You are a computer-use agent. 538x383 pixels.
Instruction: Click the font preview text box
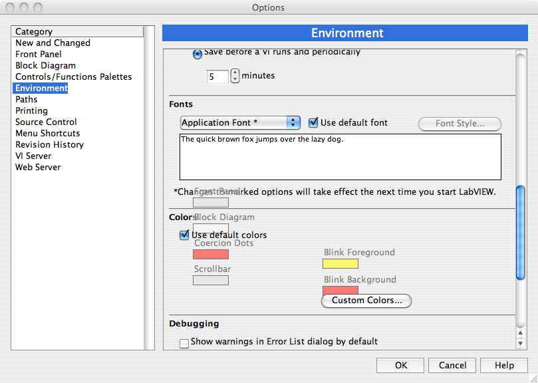340,157
